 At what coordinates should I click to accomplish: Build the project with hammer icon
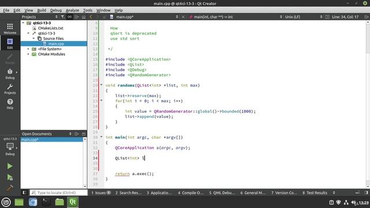click(10, 188)
